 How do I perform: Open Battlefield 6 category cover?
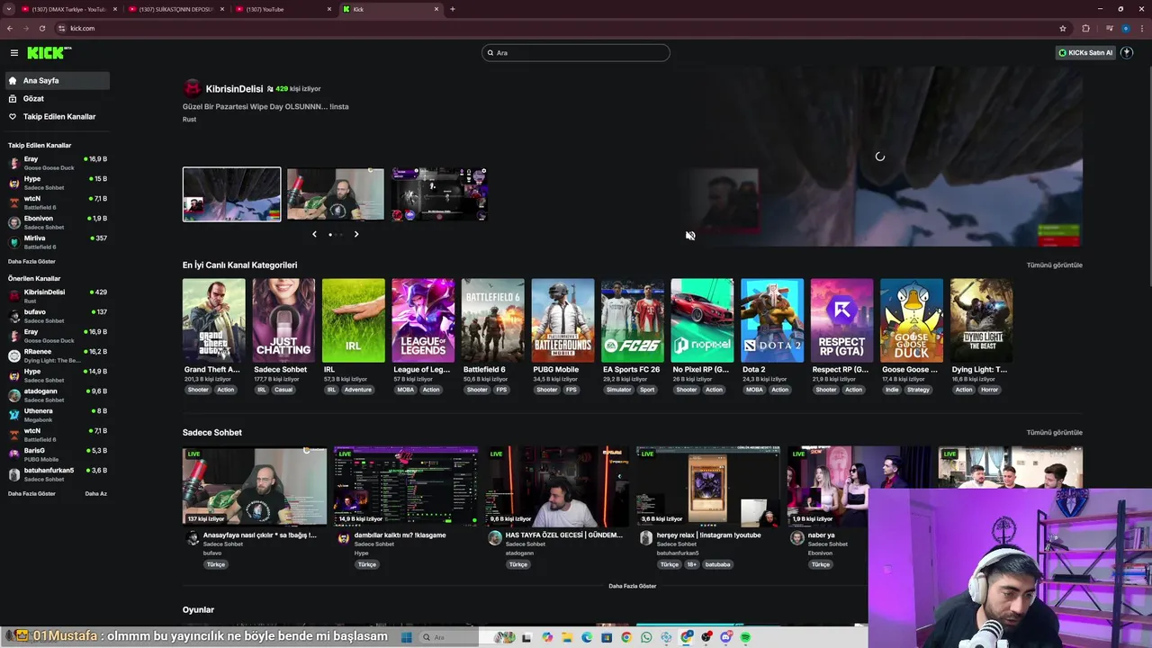click(493, 320)
